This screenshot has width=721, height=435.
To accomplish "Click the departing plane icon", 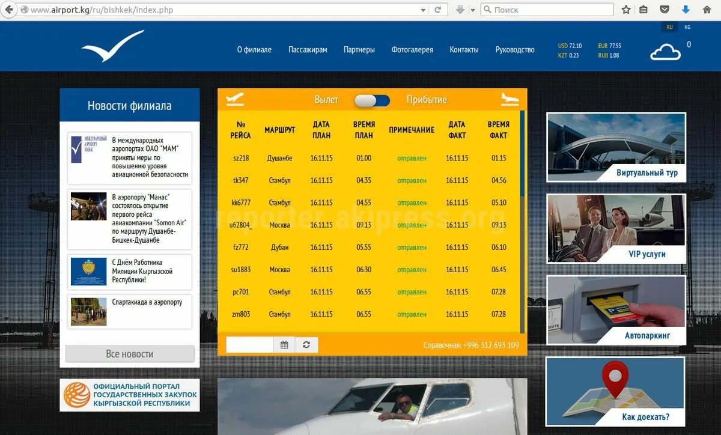I will 235,99.
